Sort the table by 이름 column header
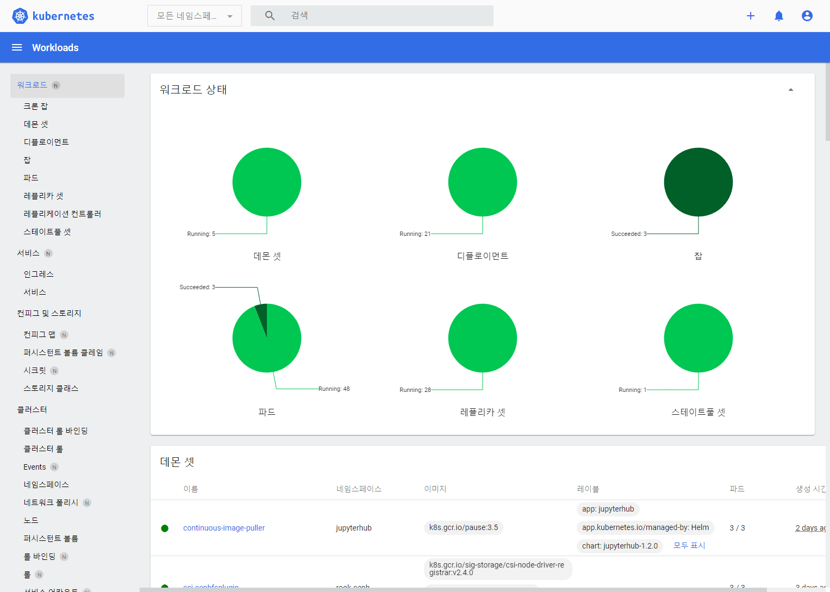 (x=191, y=489)
